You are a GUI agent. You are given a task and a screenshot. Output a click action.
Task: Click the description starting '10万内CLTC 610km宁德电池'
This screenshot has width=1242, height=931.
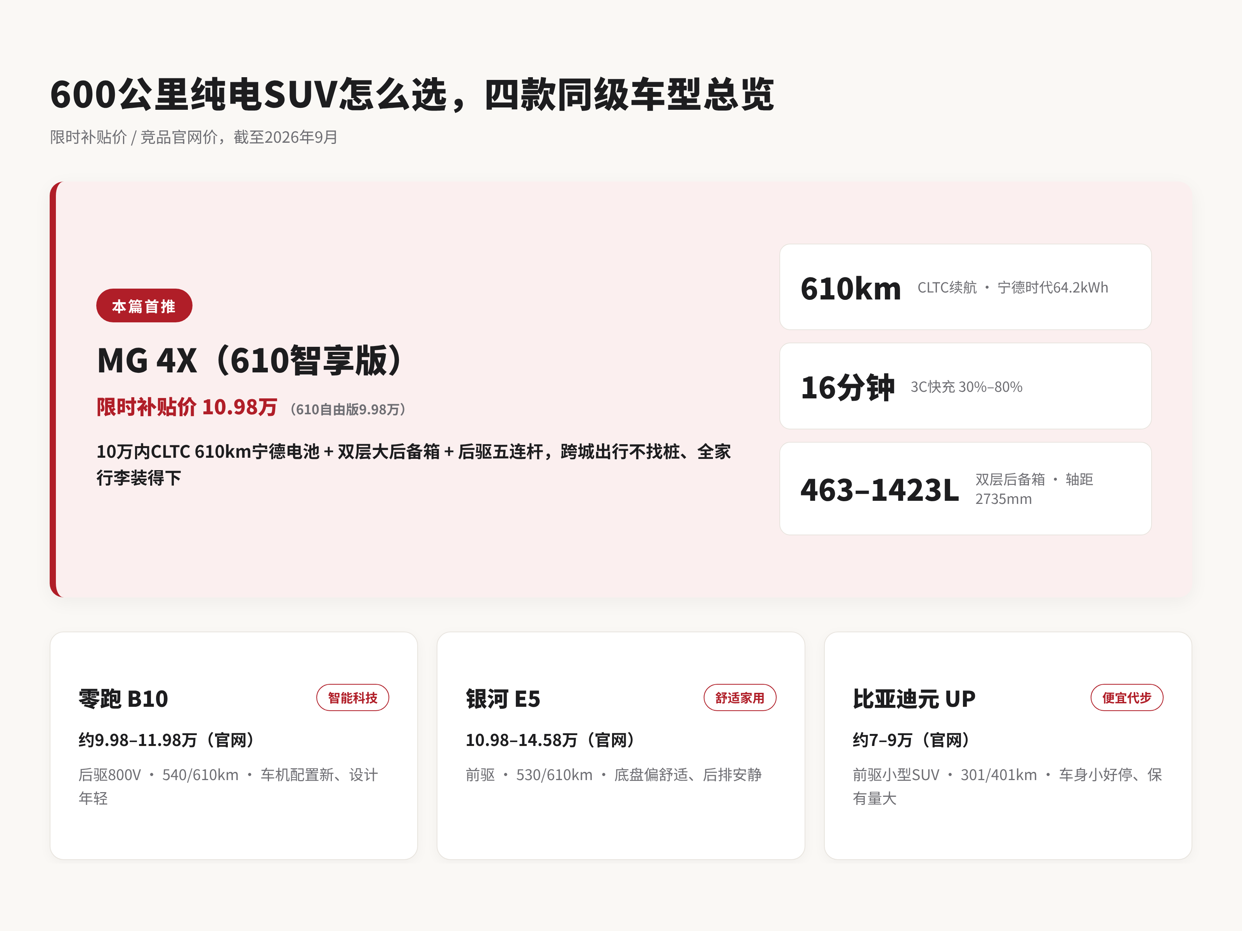coord(414,465)
